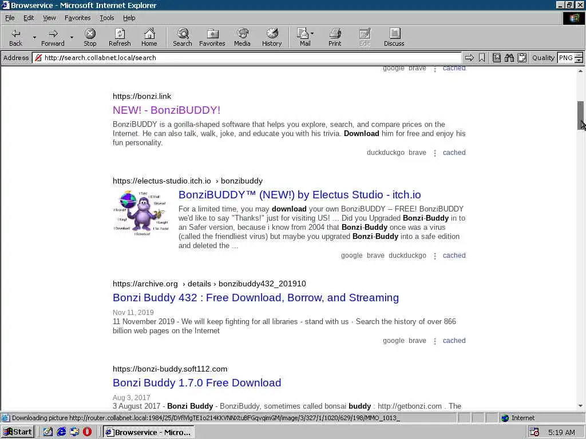
Task: Decrease Quality with the down stepper arrow
Action: pyautogui.click(x=579, y=60)
